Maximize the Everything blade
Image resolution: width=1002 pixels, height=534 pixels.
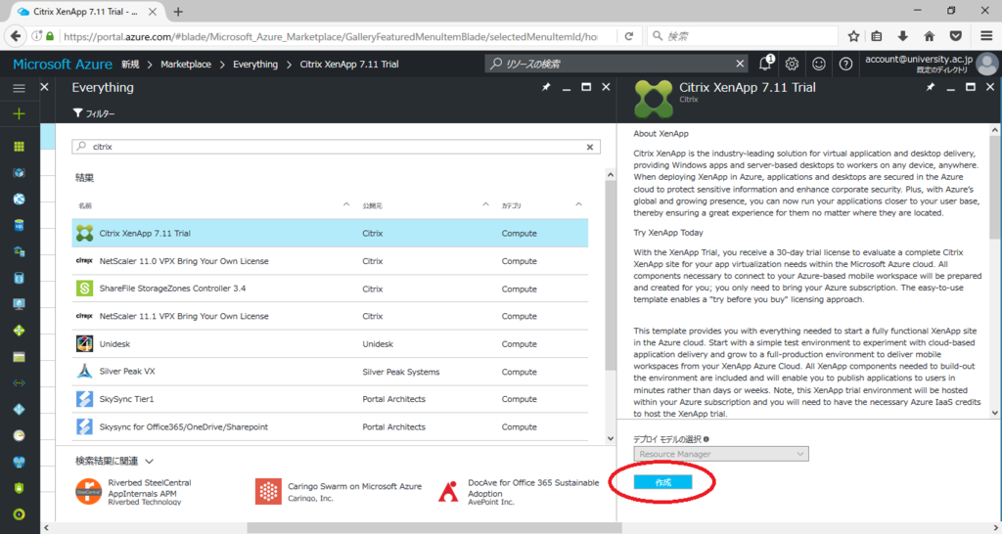click(586, 87)
